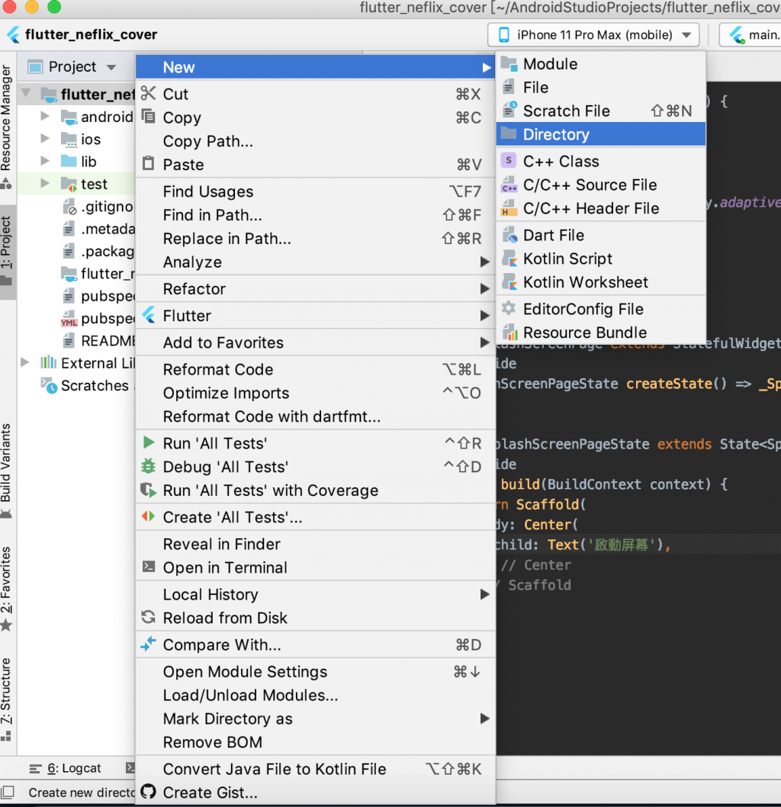Choose File from New submenu

pos(601,87)
